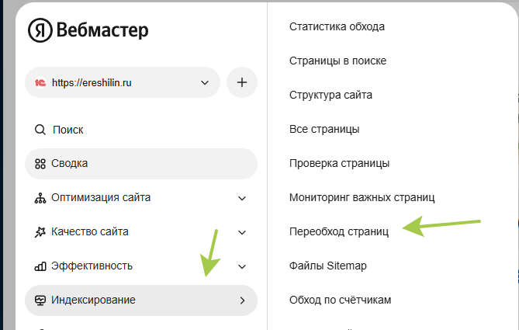Open Индексирование submenu arrow
The image size is (519, 330).
pos(242,300)
